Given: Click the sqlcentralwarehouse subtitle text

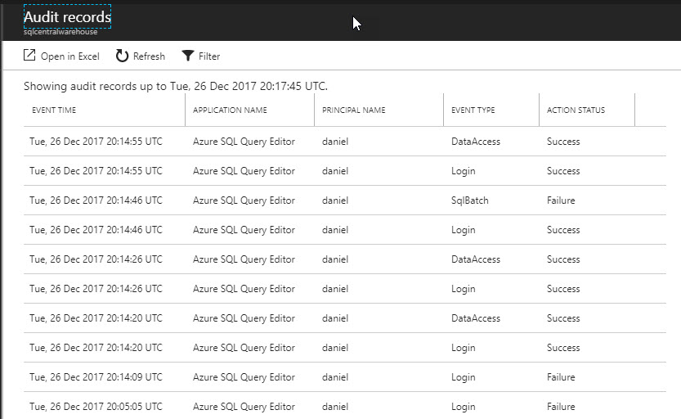Looking at the screenshot, I should tap(60, 32).
